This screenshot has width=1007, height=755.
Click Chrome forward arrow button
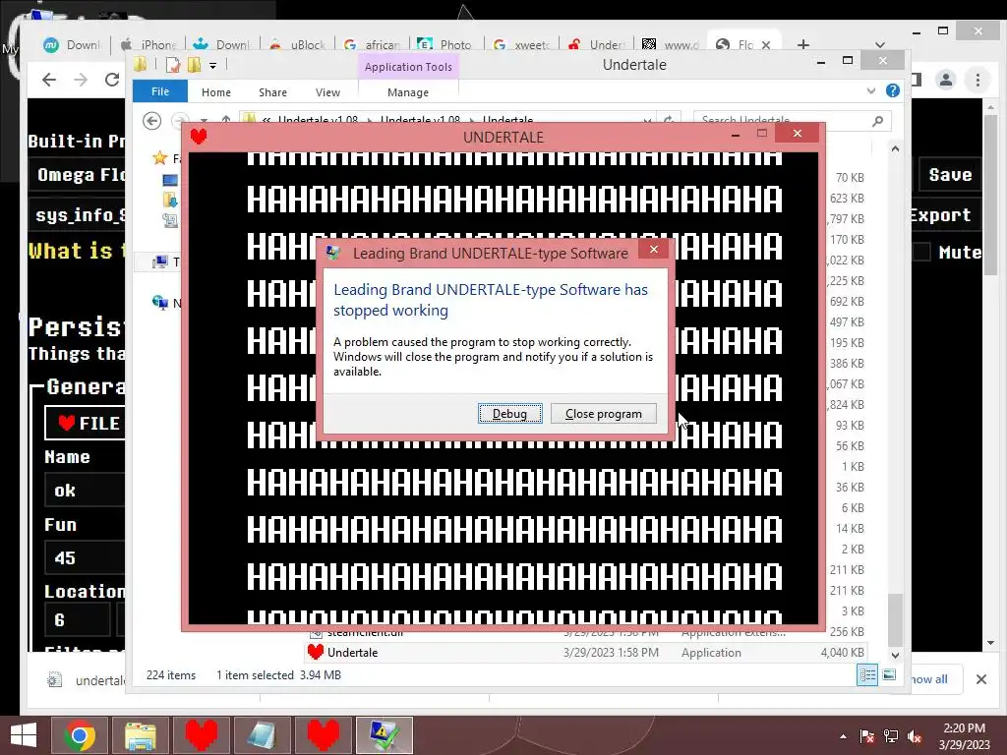pyautogui.click(x=81, y=80)
